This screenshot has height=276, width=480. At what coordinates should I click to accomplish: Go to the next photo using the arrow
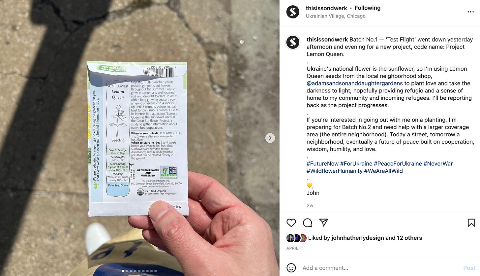(x=270, y=138)
